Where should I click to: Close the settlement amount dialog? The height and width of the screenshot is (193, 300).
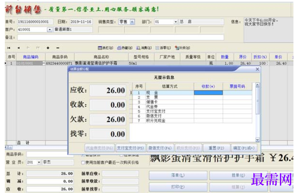(257, 69)
